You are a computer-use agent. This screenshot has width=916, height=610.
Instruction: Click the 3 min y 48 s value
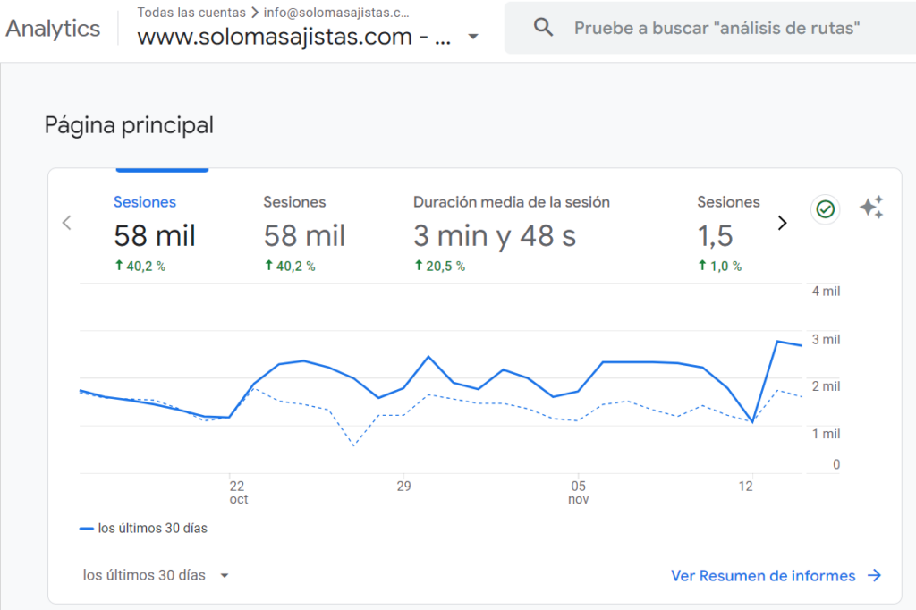pos(495,236)
